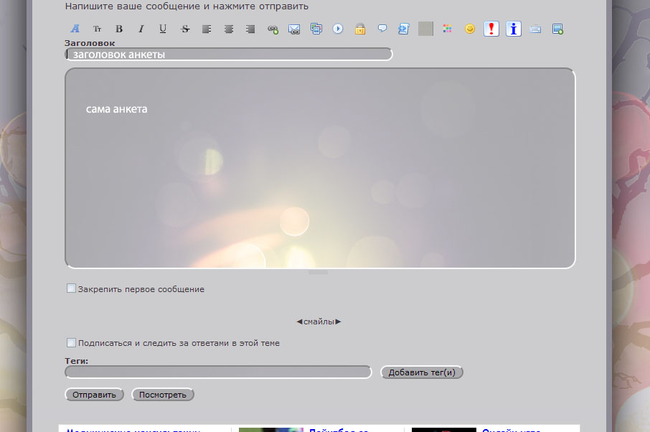
Task: Open the font family tool
Action: click(75, 29)
